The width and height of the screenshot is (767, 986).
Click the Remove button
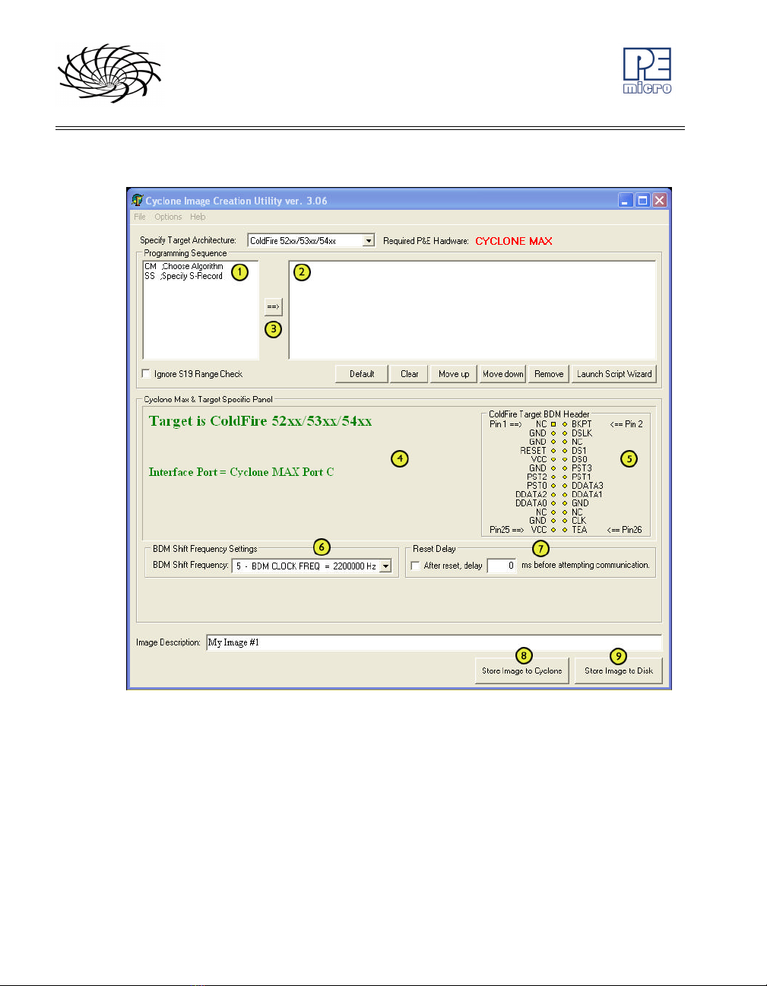[x=549, y=374]
